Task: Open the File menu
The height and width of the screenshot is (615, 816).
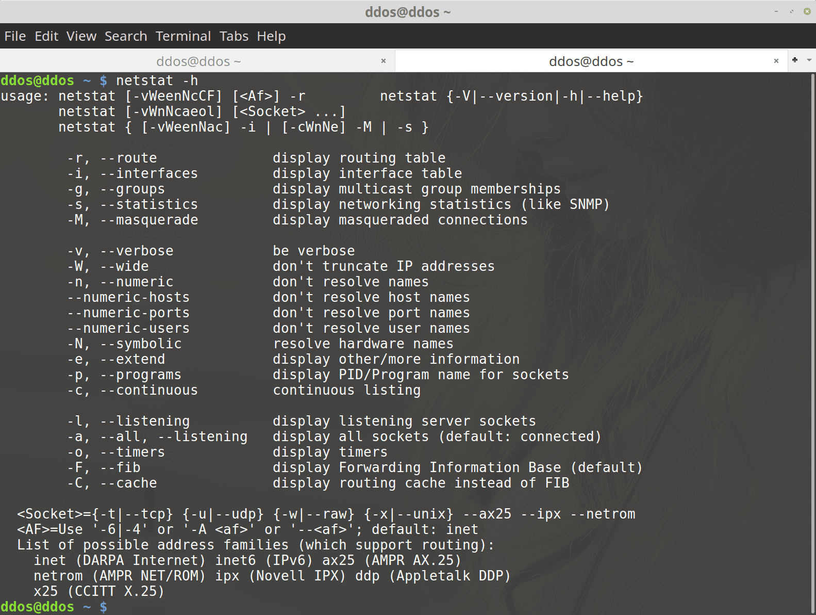Action: (15, 36)
